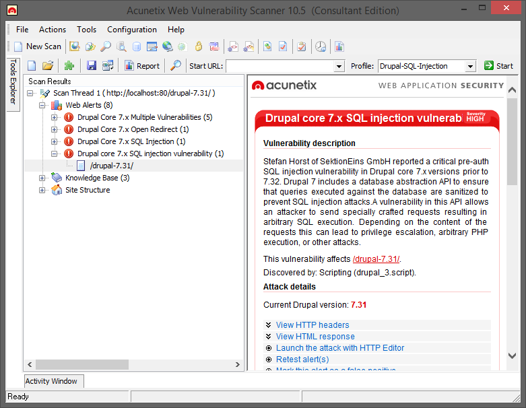
Task: Click Launch the attack with HTTP Editor
Action: click(339, 348)
